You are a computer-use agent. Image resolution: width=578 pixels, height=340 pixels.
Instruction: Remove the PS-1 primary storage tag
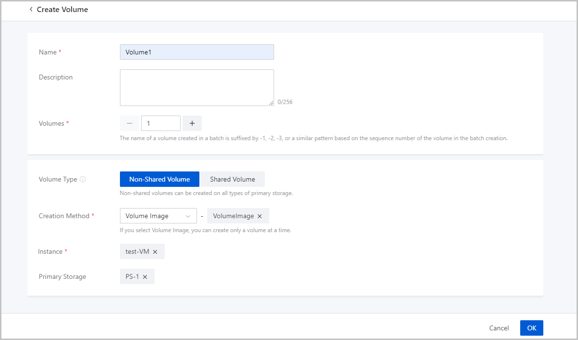pyautogui.click(x=145, y=277)
